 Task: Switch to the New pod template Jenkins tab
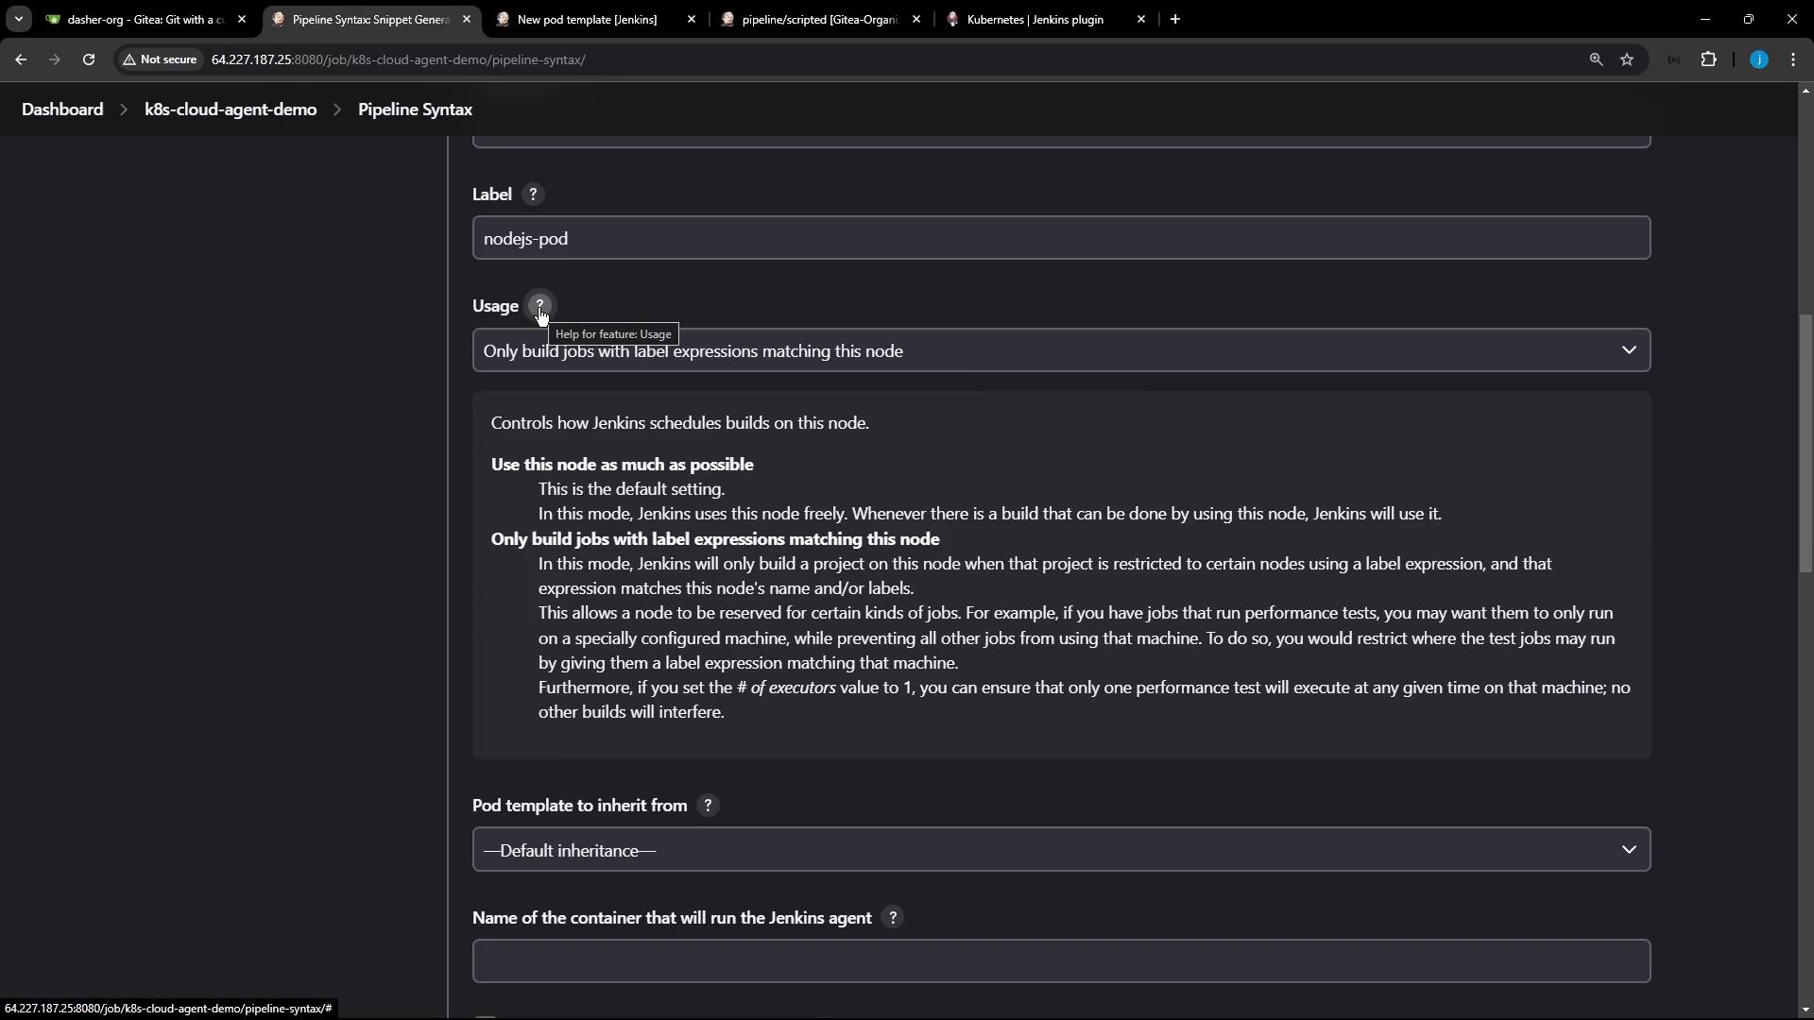588,20
